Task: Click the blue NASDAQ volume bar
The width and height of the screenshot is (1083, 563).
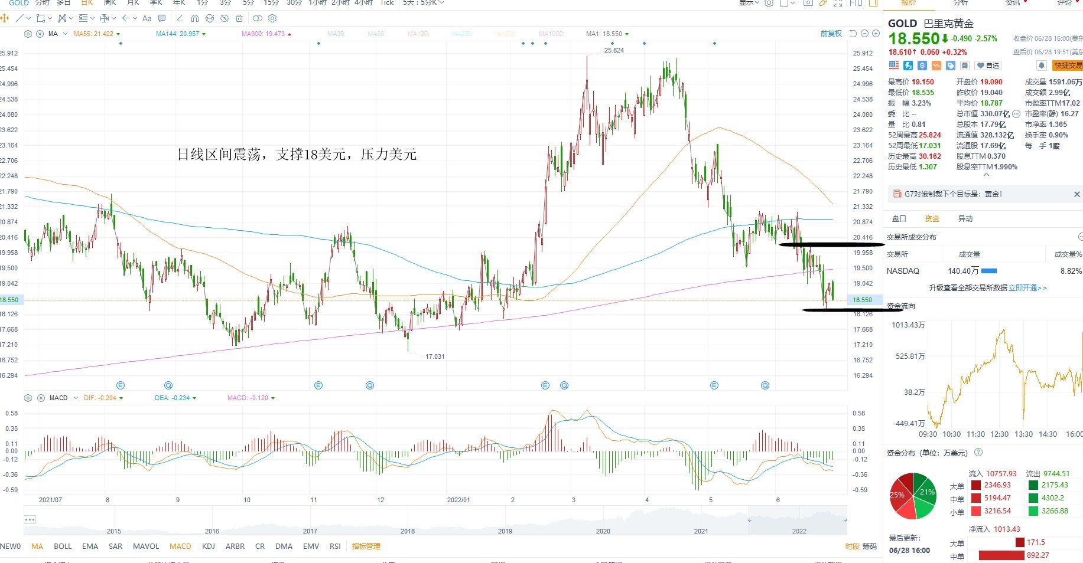Action: point(989,271)
